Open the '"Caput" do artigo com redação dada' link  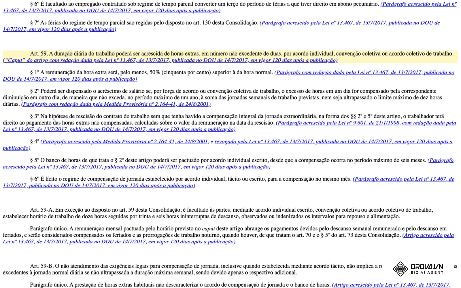[x=170, y=60]
